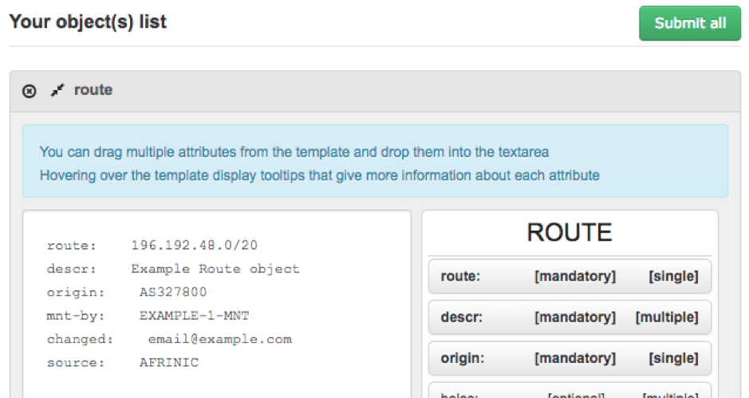
Task: Click the descr text Example Route object
Action: 215,269
